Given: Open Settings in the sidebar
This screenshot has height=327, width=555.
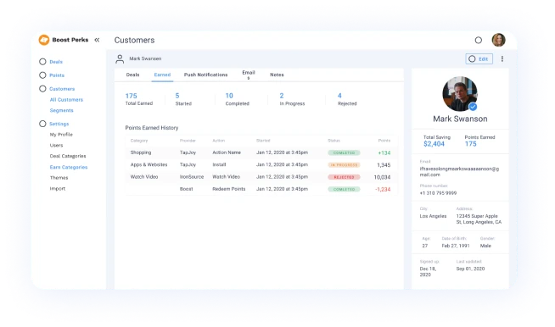Looking at the screenshot, I should tap(59, 124).
